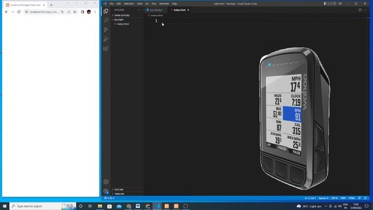Toggle the secondary side bar layout icon
This screenshot has height=210, width=373.
(334, 3)
